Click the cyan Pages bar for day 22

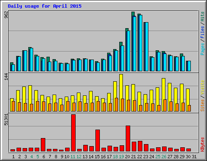coord(141,43)
